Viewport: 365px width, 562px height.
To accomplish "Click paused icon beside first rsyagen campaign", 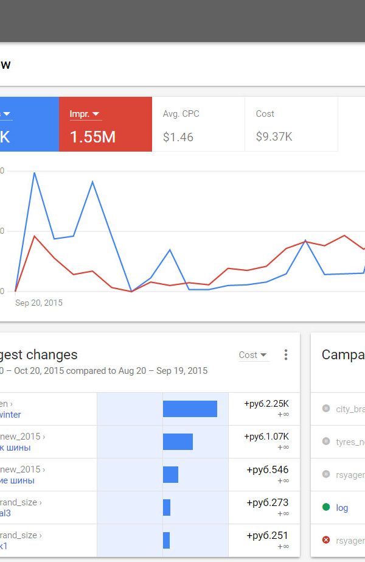I will (x=326, y=474).
